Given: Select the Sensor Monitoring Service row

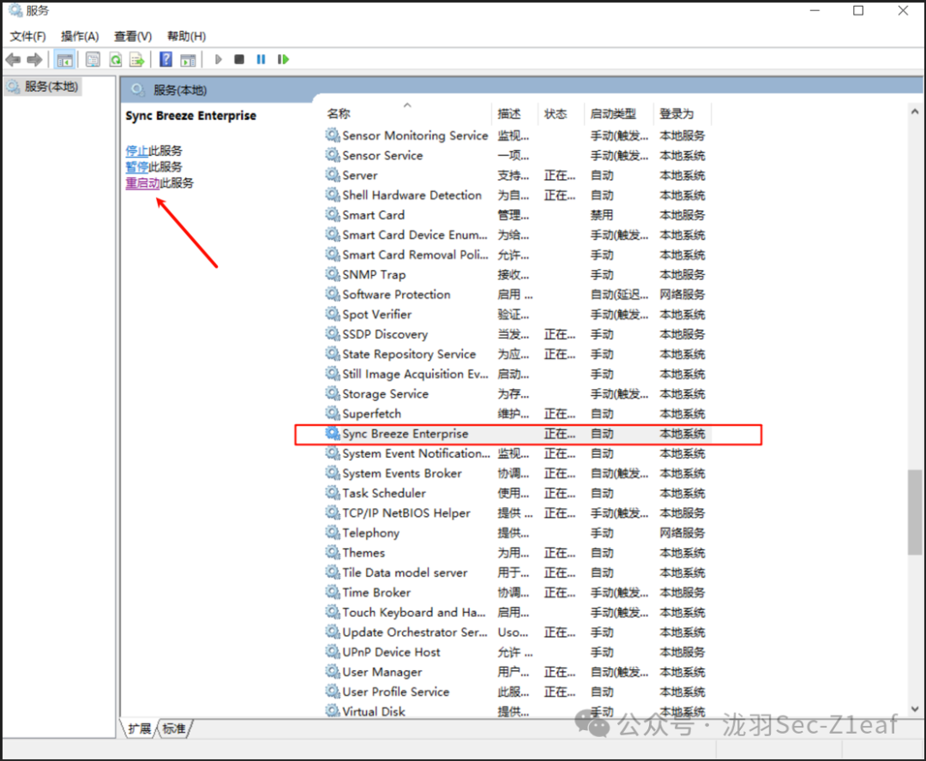Looking at the screenshot, I should (x=517, y=135).
